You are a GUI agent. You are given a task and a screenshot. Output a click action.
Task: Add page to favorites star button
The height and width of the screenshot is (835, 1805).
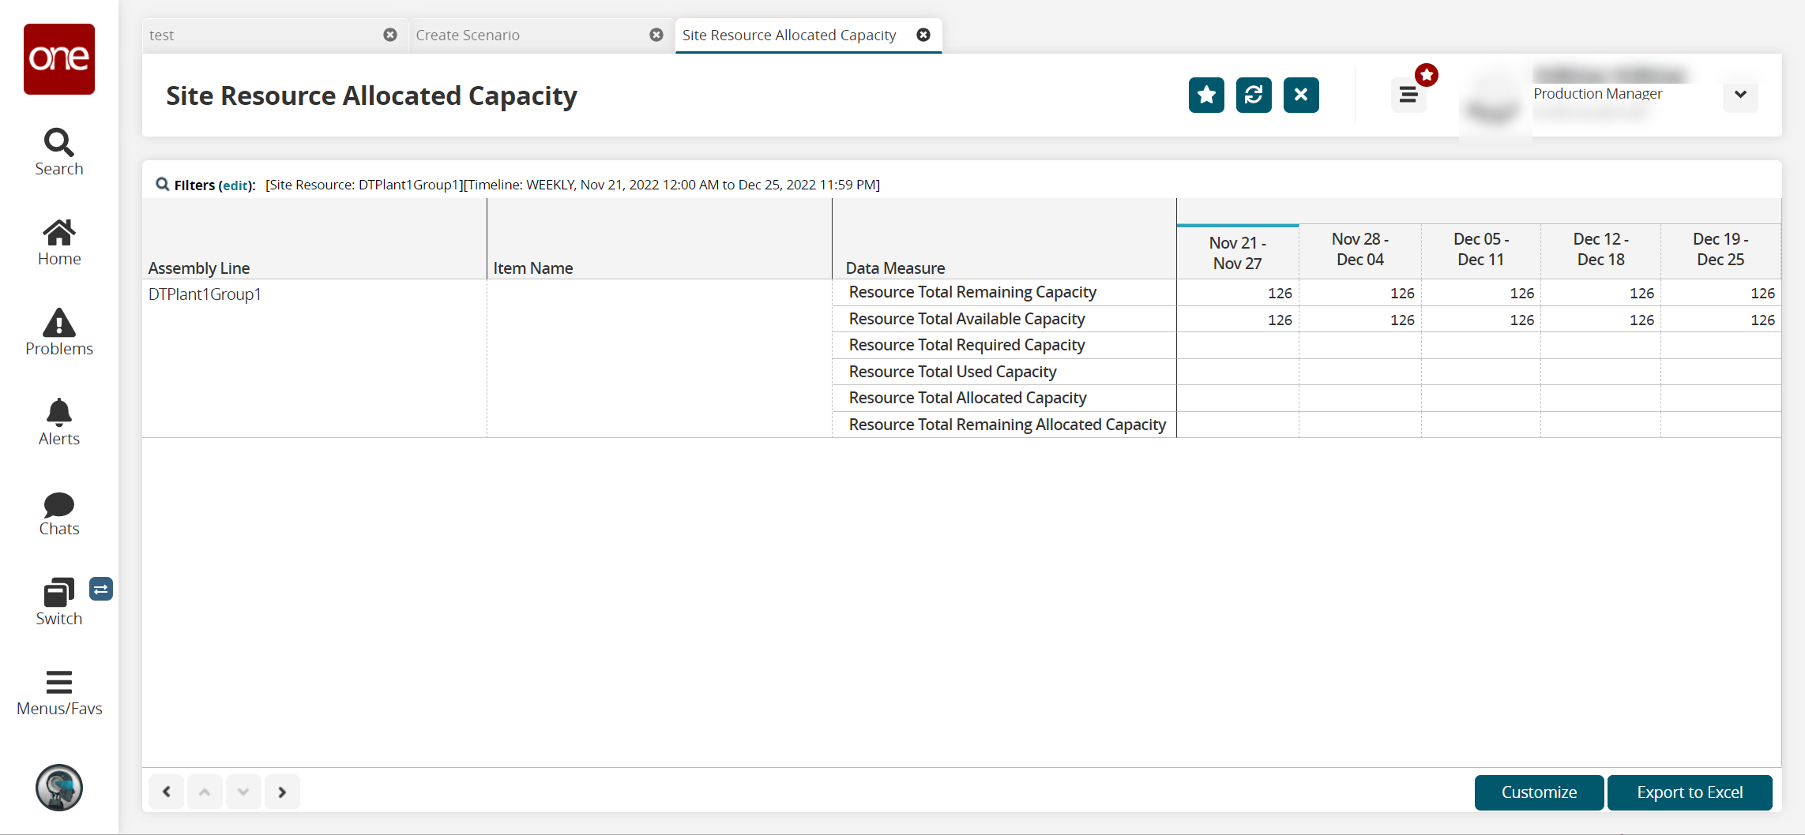(x=1205, y=95)
